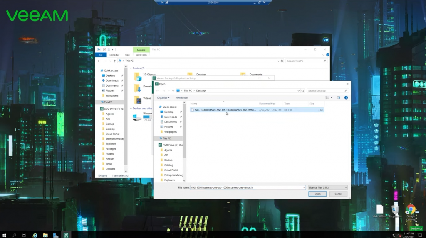426x238 pixels.
Task: Open the License files type dropdown
Action: pyautogui.click(x=327, y=188)
